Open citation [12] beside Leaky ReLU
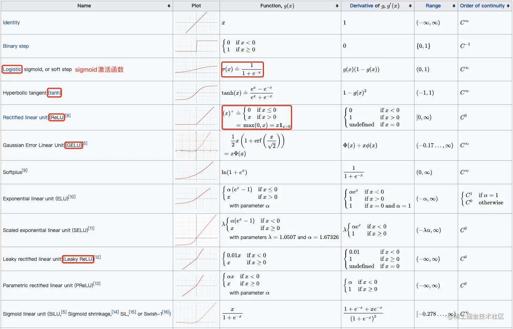The width and height of the screenshot is (513, 329). (x=97, y=257)
